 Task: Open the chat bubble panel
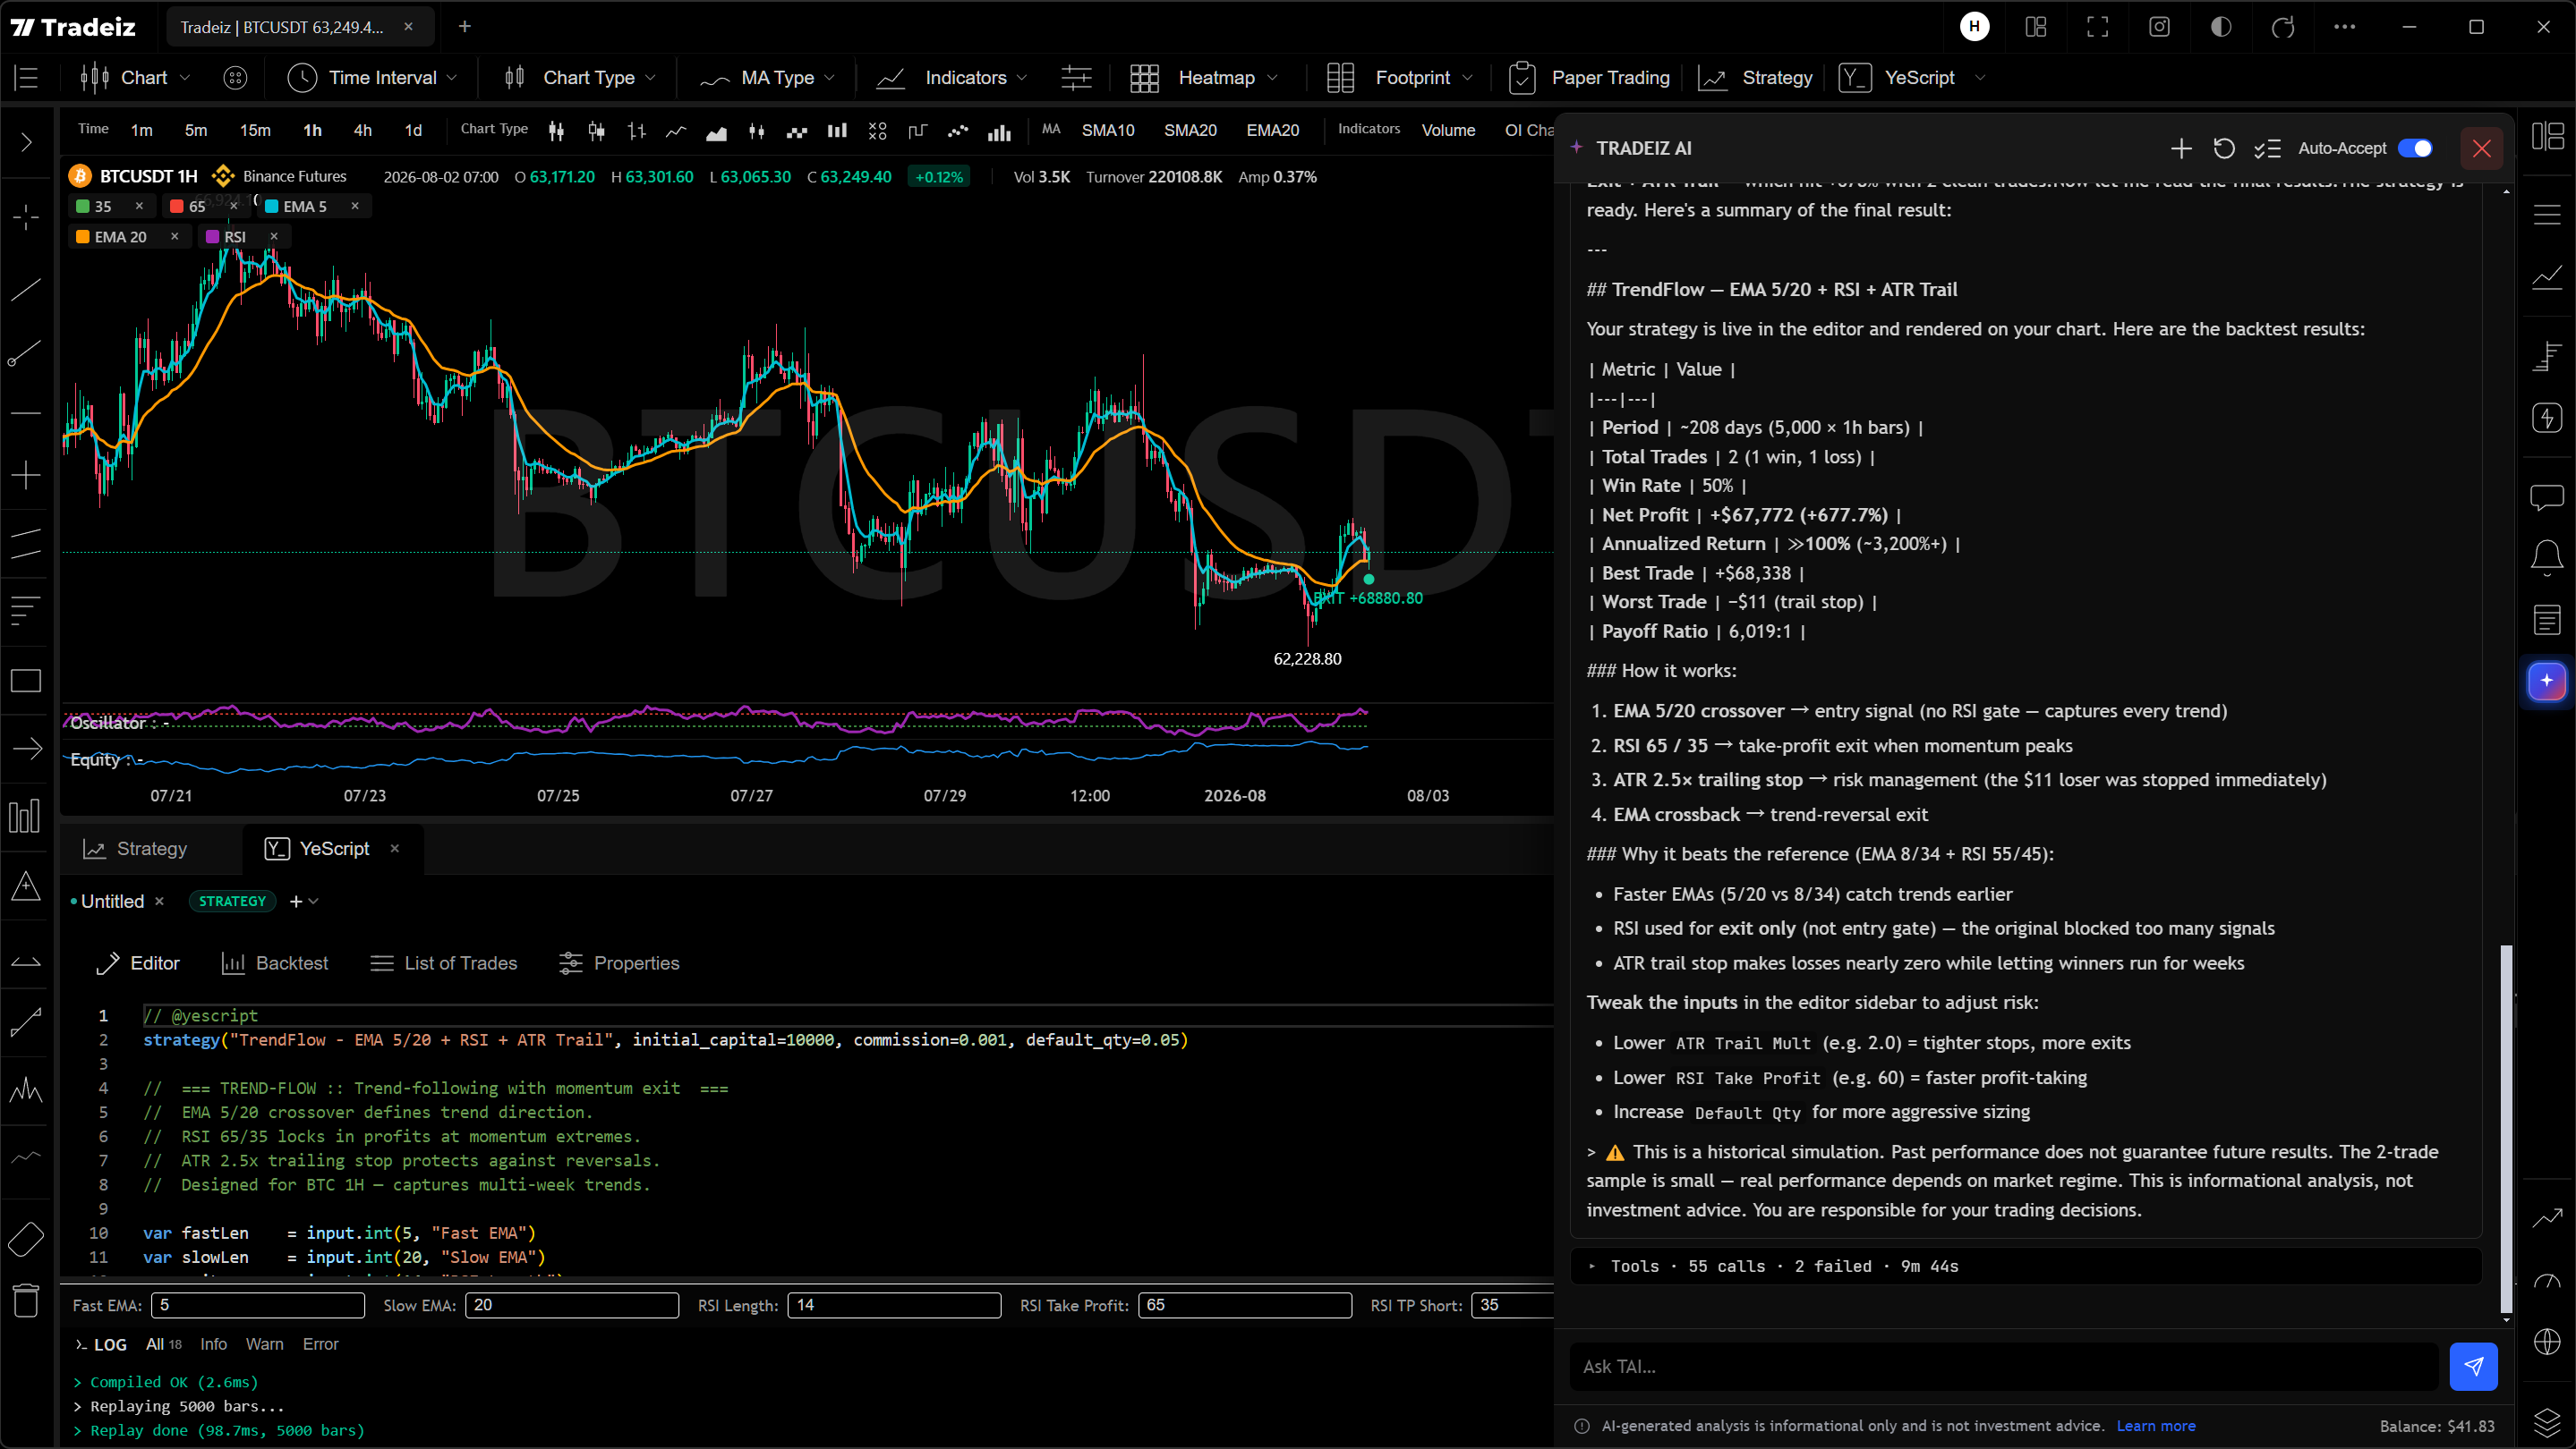(2546, 496)
